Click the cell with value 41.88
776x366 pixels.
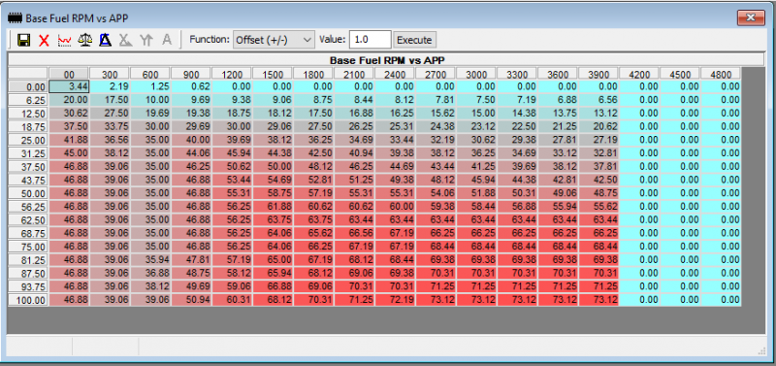coord(69,140)
